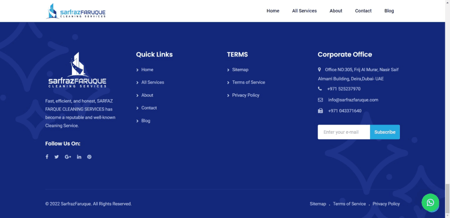450x218 pixels.
Task: Open the Twitter social icon
Action: (57, 157)
